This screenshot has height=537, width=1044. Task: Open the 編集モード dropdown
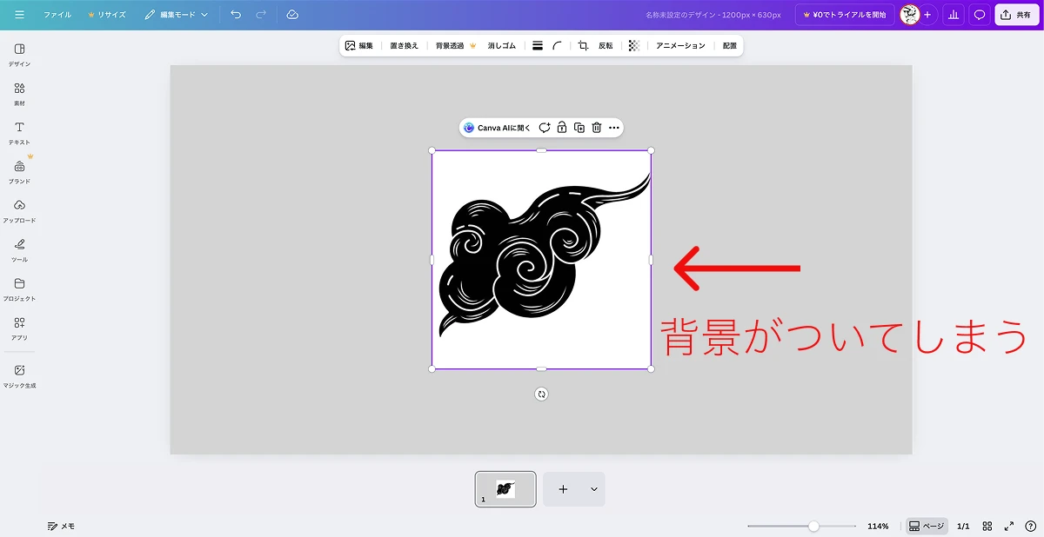coord(177,15)
